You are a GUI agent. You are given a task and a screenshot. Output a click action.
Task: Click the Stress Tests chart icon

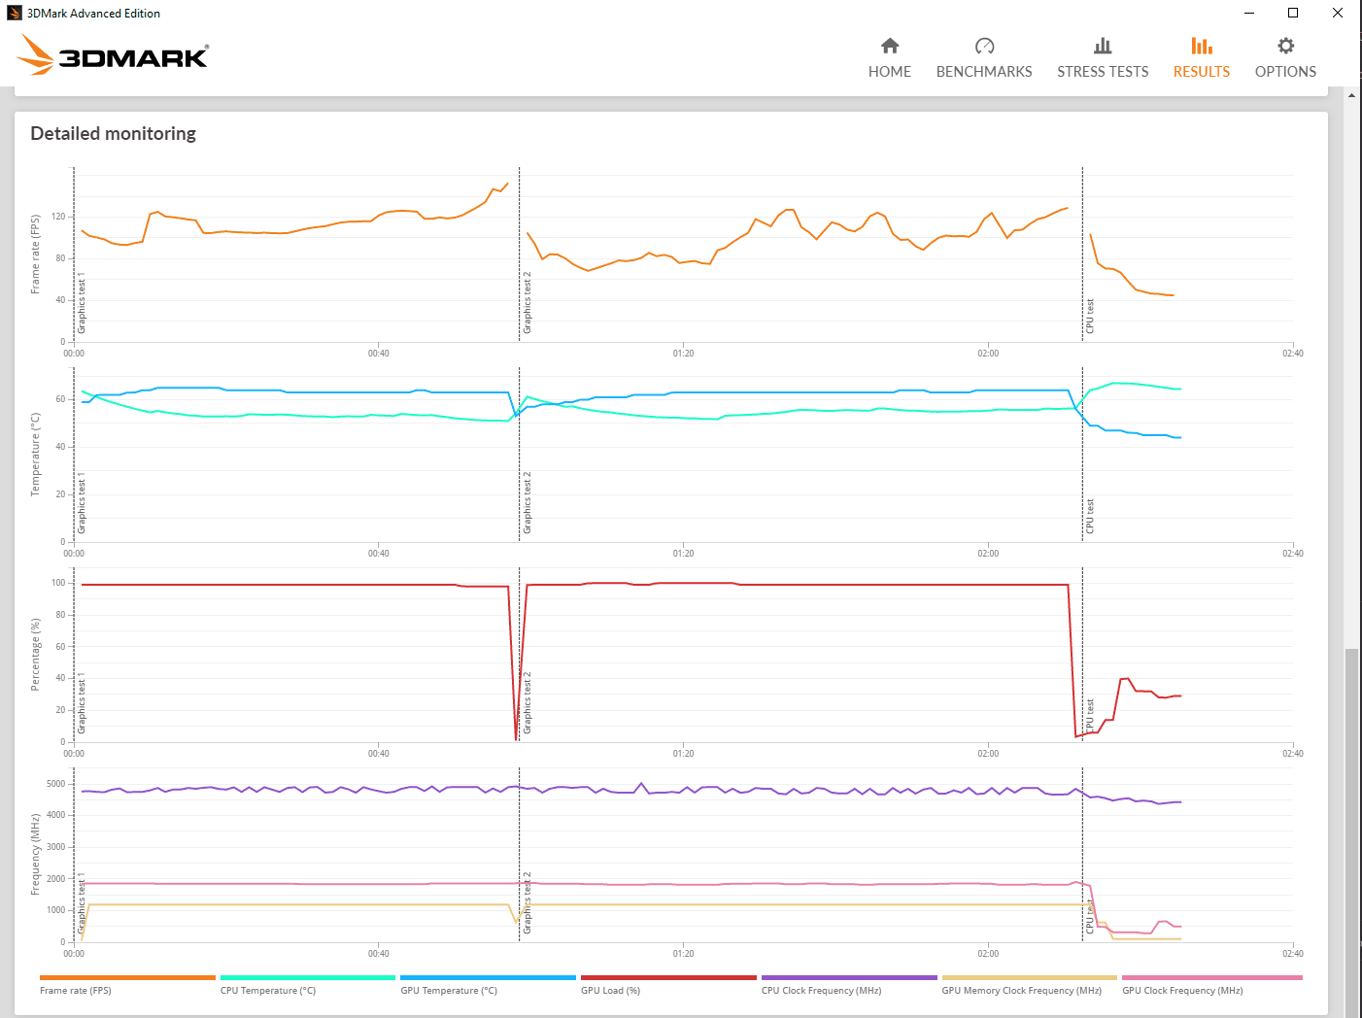pos(1103,46)
